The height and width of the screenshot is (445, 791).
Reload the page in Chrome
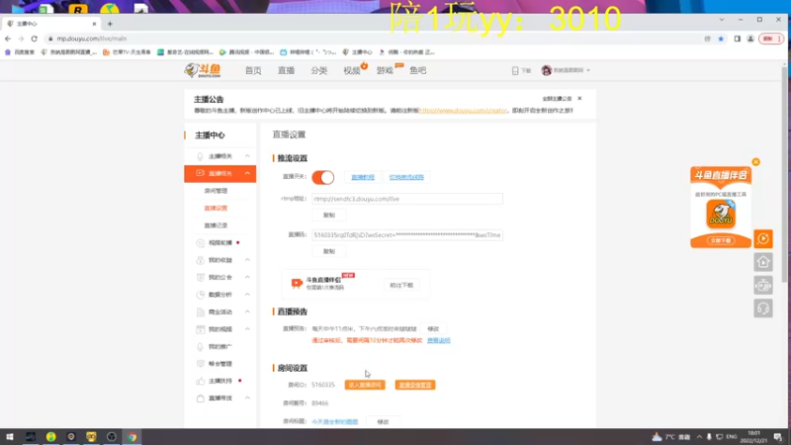(x=35, y=39)
